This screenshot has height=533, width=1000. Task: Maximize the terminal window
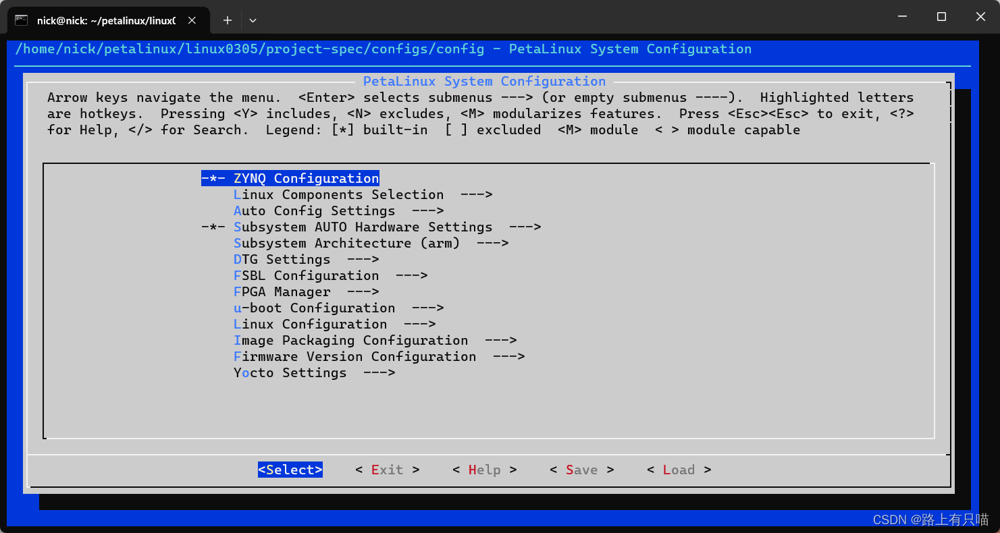(941, 16)
